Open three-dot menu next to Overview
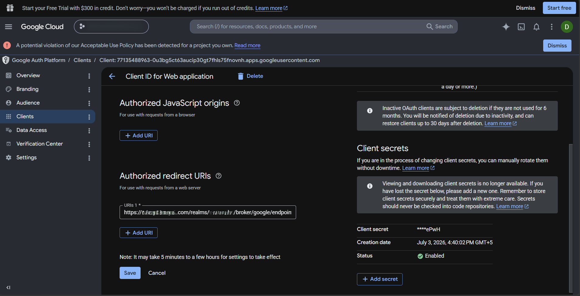580x296 pixels. [89, 76]
